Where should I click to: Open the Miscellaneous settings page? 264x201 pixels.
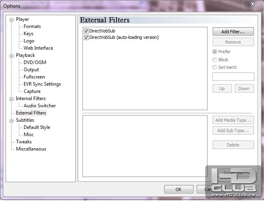(31, 149)
